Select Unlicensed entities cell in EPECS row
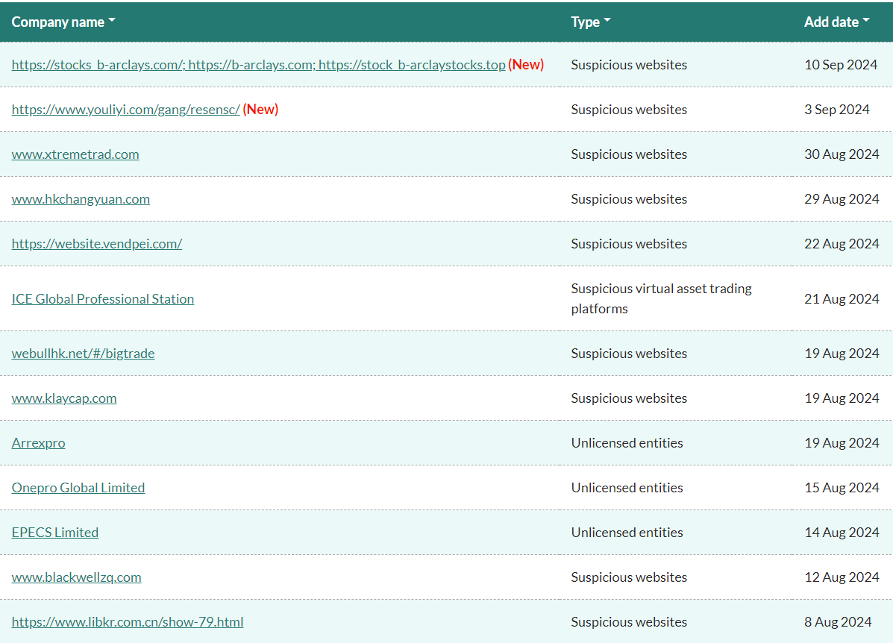 click(x=627, y=533)
